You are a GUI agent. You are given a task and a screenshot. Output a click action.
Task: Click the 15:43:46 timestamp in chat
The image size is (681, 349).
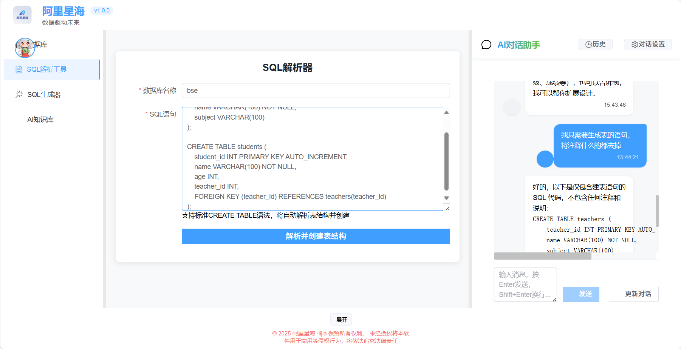pyautogui.click(x=614, y=105)
